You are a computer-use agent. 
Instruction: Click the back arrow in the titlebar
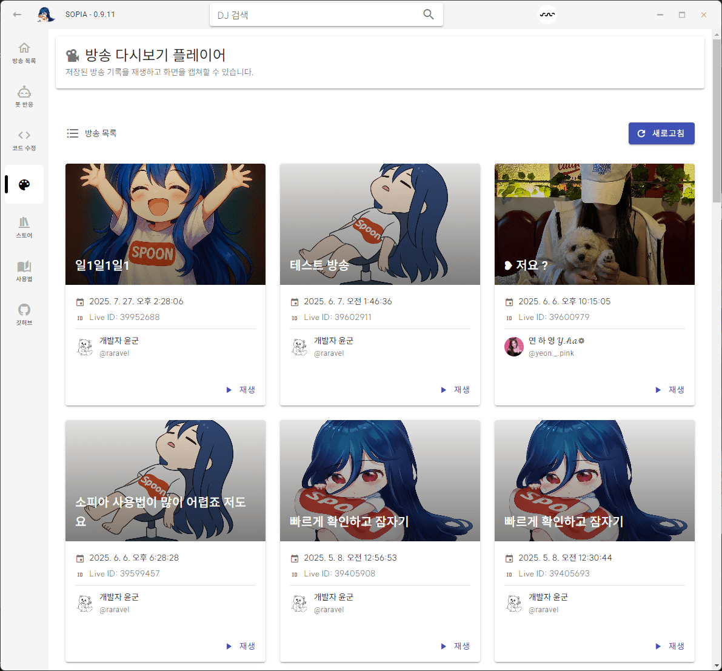tap(16, 14)
